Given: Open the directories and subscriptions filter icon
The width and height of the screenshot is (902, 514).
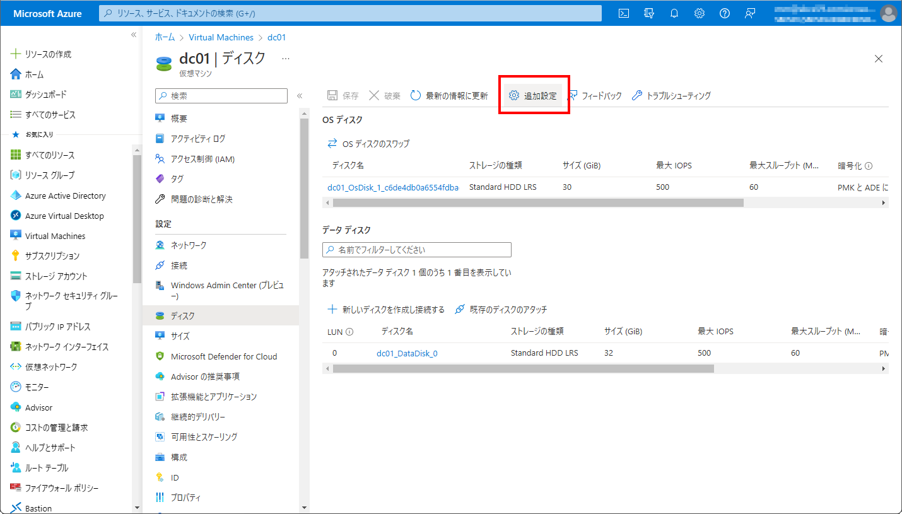Looking at the screenshot, I should (649, 13).
